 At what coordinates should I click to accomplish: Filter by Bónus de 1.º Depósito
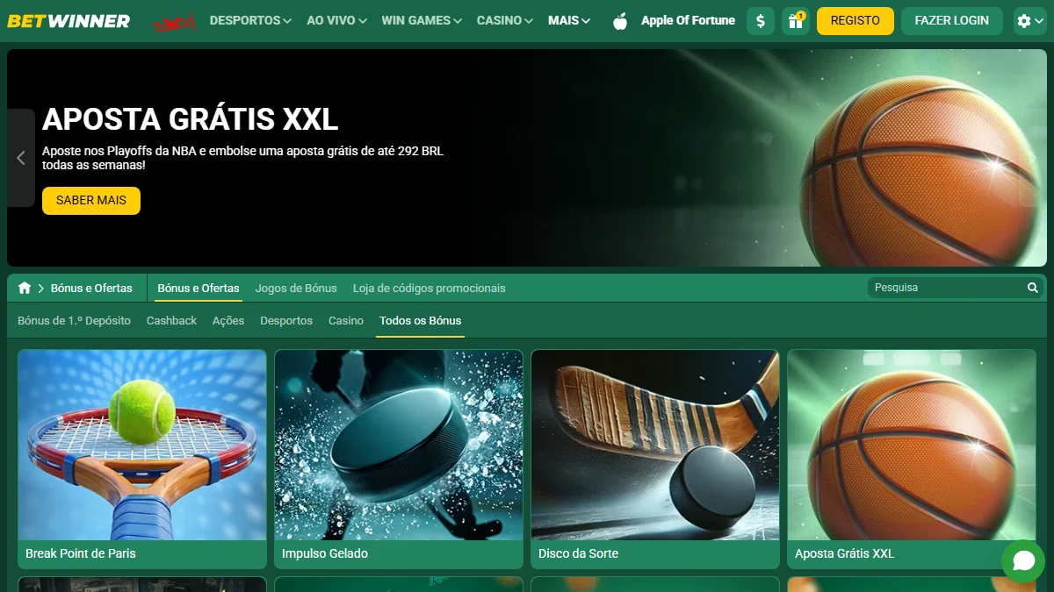tap(74, 321)
